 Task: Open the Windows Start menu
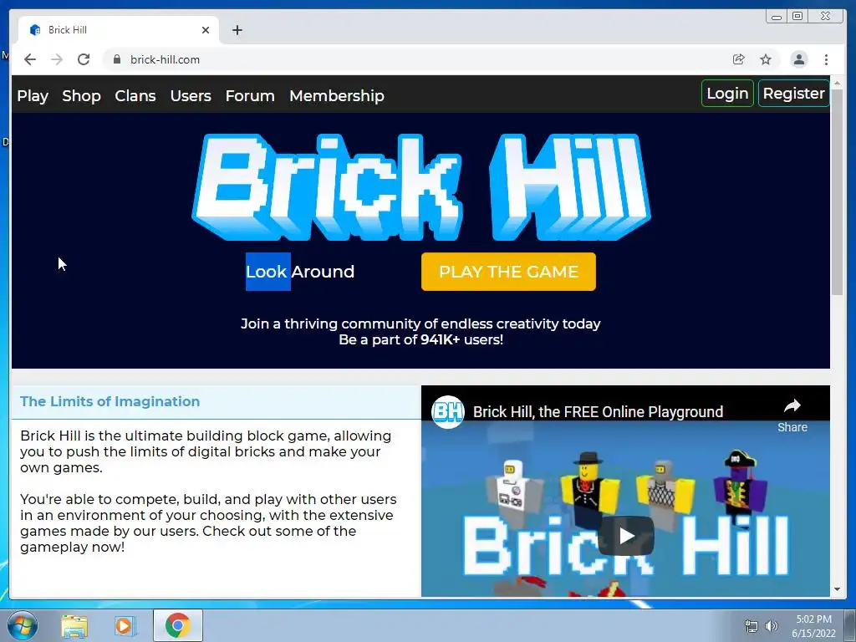coord(22,625)
